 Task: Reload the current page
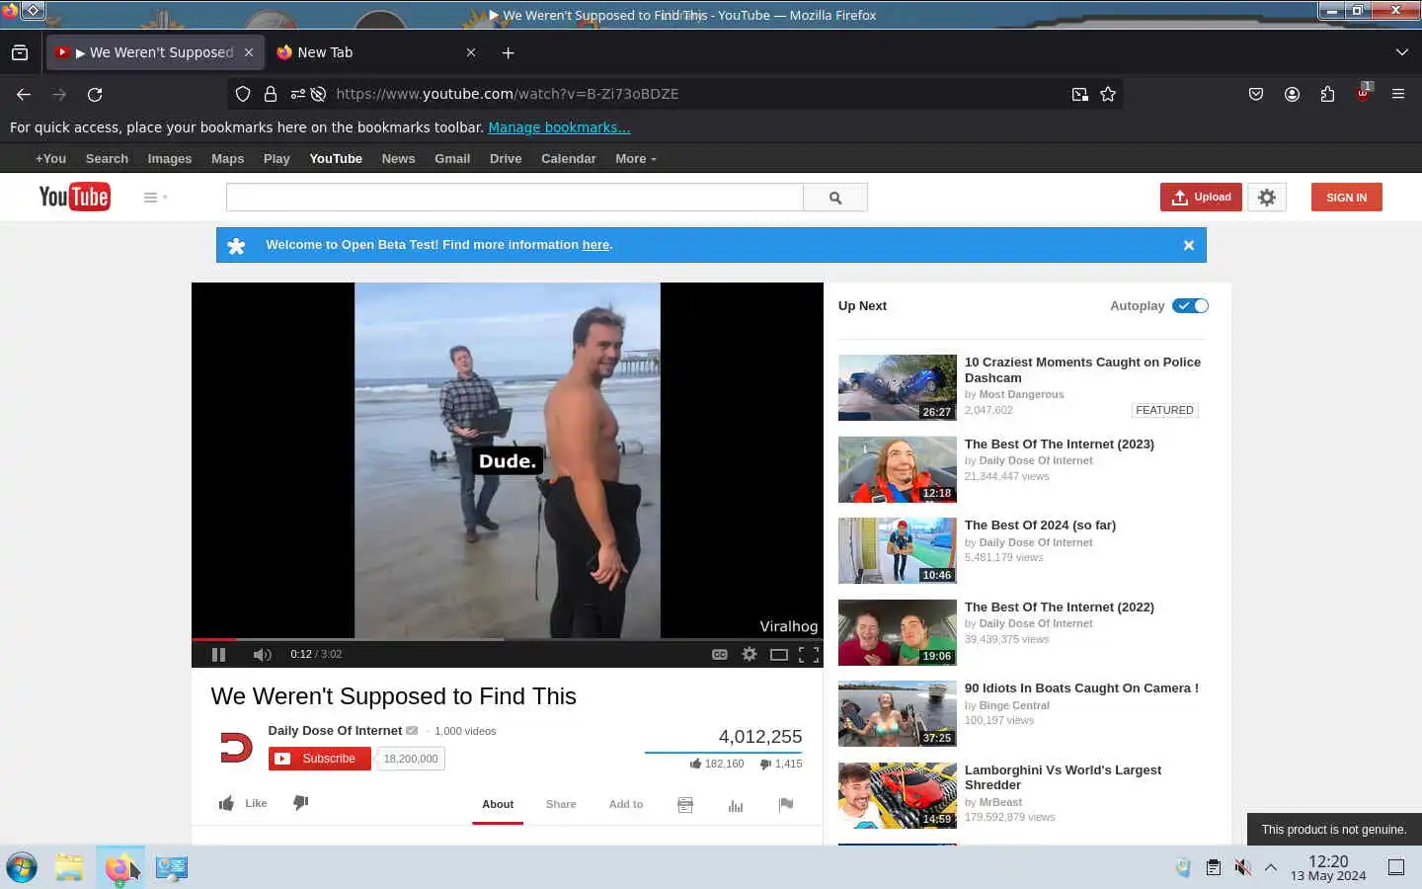point(95,94)
